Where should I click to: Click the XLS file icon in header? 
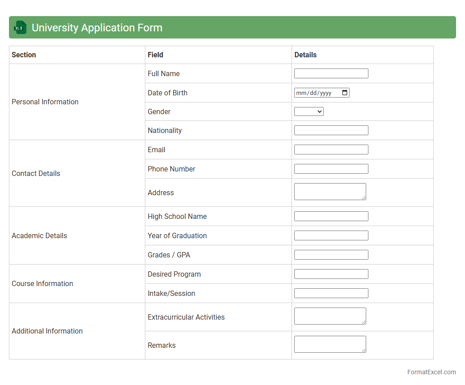pos(20,27)
